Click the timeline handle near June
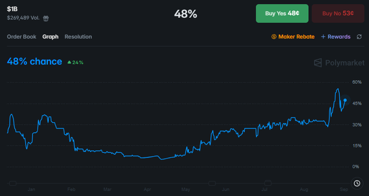The image size is (369, 196). point(212,183)
